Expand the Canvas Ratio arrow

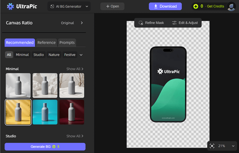pyautogui.click(x=82, y=23)
